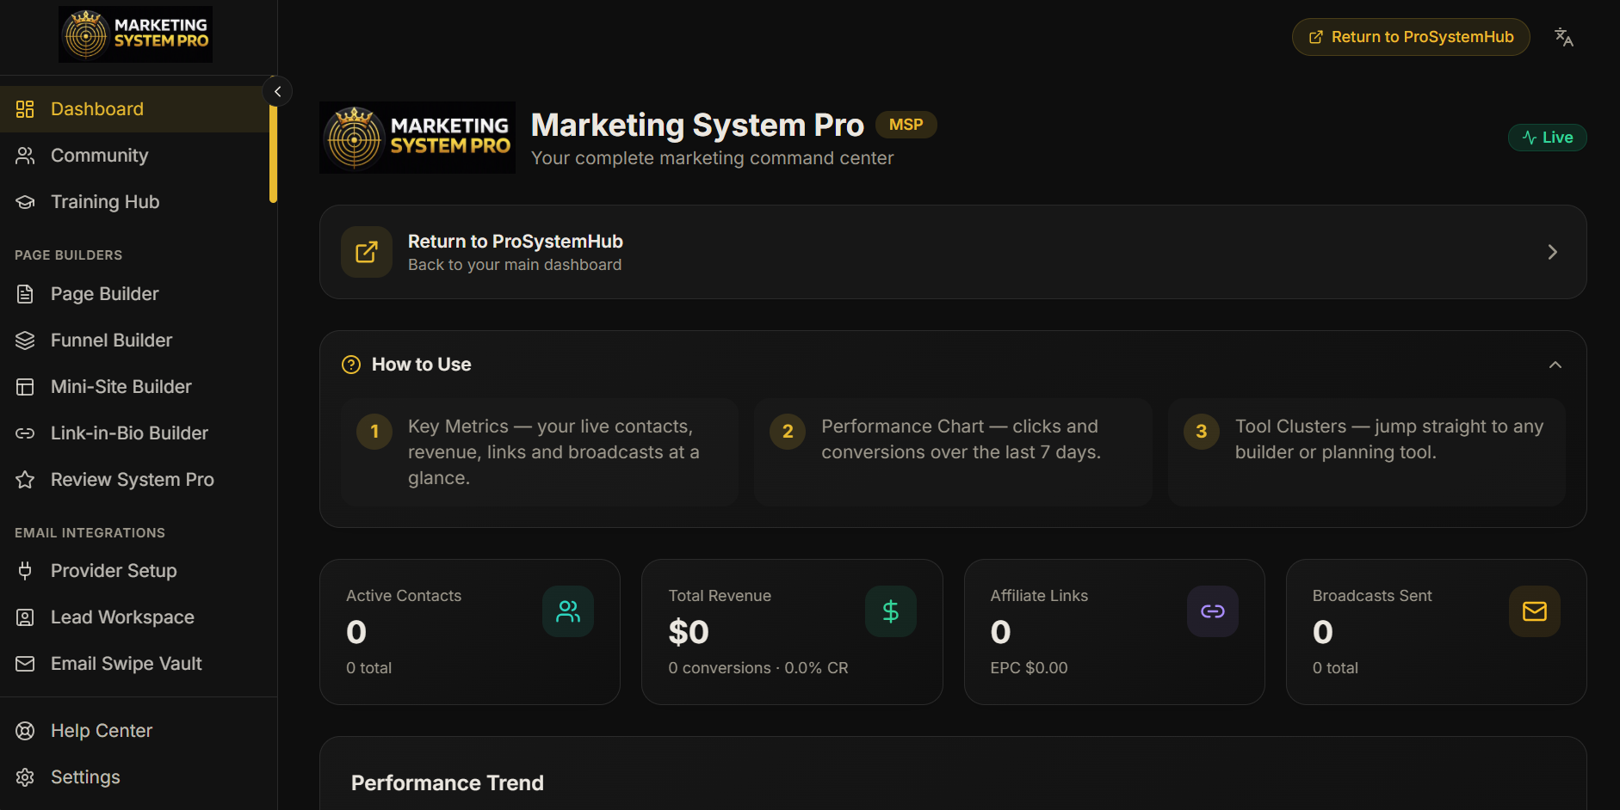Viewport: 1620px width, 810px height.
Task: Click the Active Contacts users icon
Action: click(568, 611)
